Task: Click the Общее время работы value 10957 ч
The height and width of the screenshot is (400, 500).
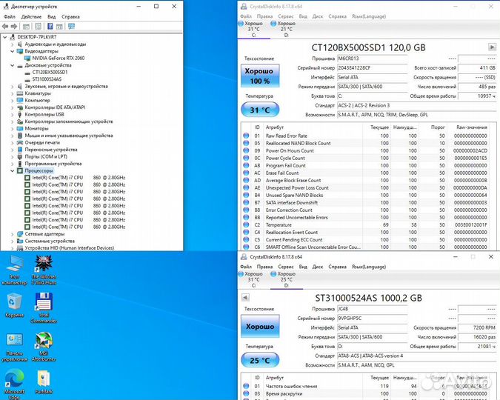Action: click(x=477, y=96)
